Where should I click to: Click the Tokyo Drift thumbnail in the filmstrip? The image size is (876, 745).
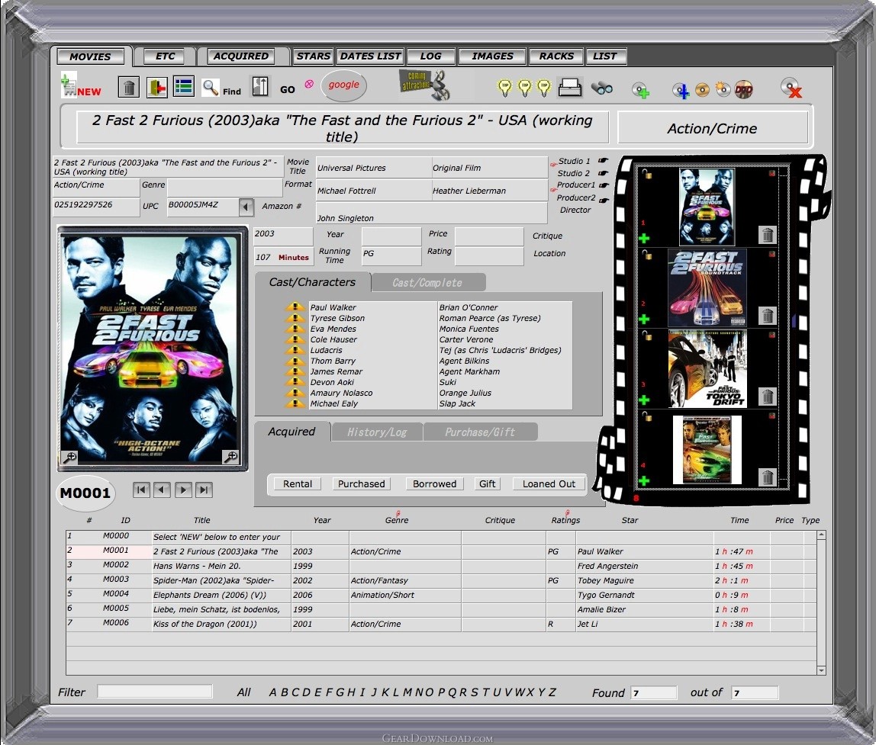[707, 368]
